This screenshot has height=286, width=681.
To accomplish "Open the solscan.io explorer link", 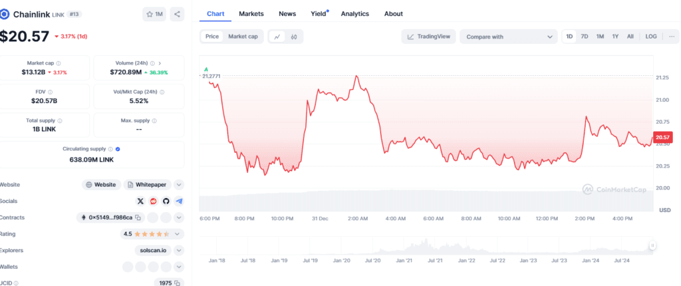I will pos(154,250).
